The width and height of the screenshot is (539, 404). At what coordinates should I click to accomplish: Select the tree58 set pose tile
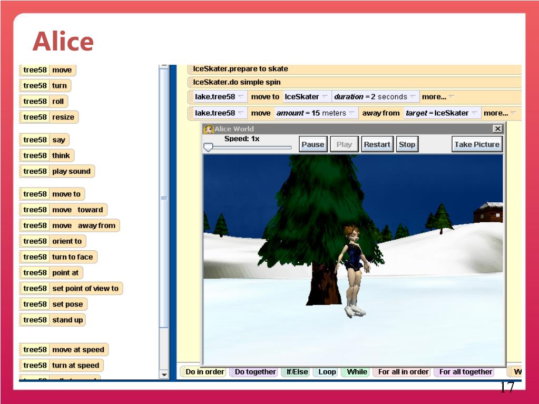53,304
